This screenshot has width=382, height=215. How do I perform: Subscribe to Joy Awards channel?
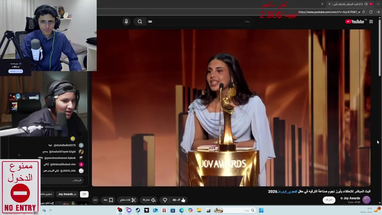[x=329, y=200]
